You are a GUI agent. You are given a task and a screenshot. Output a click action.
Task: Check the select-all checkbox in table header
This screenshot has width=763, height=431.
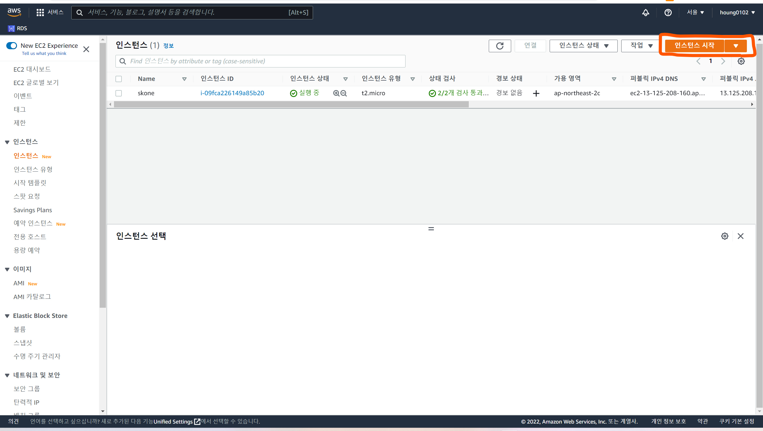click(119, 79)
